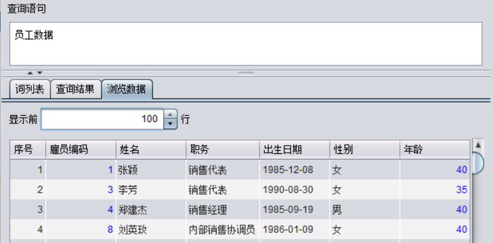Focus the 显示前 row count field

click(102, 119)
